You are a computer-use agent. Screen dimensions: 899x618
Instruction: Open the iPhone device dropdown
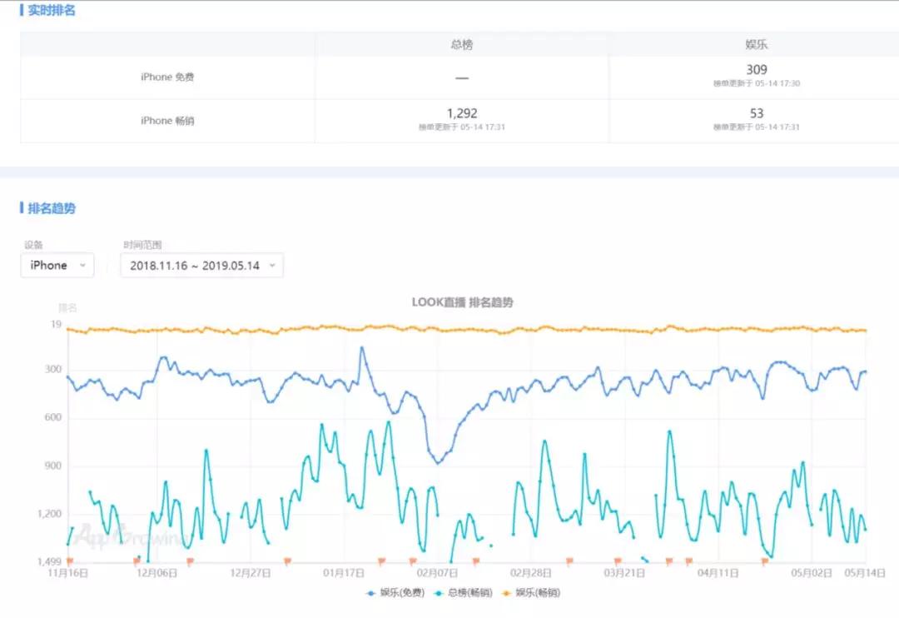(57, 266)
